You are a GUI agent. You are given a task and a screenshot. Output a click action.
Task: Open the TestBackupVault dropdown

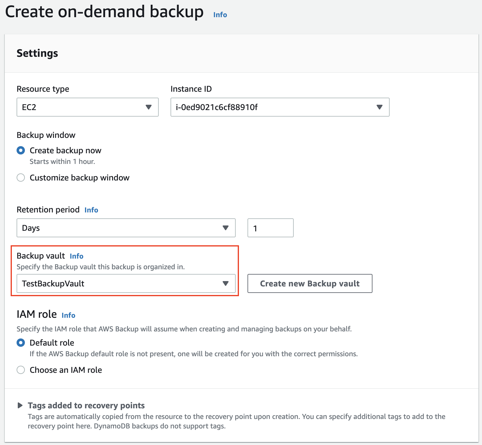pyautogui.click(x=126, y=283)
